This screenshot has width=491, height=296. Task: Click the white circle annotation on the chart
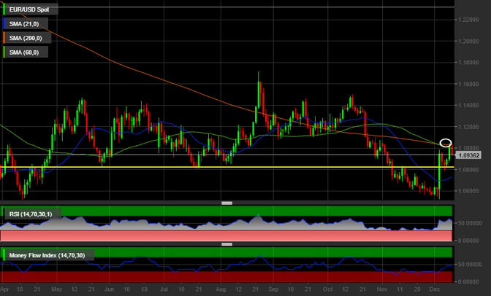[446, 142]
